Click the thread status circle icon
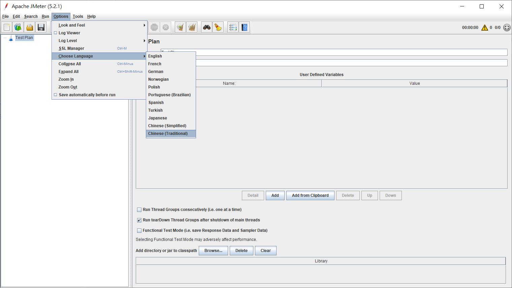The height and width of the screenshot is (288, 512). (507, 28)
